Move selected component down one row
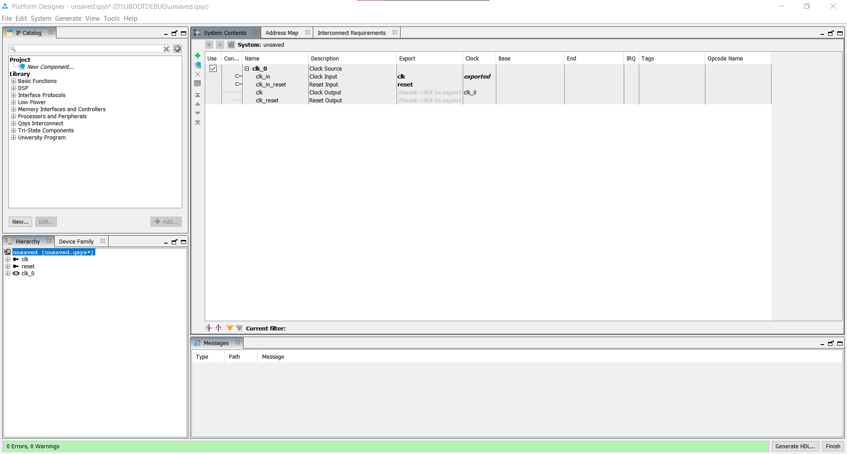 198,113
